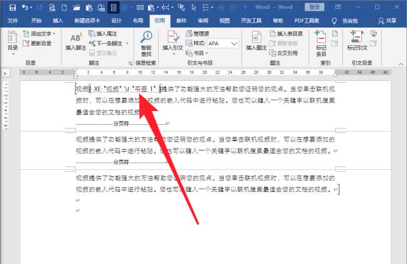Open print preview from quick access toolbar
Screen dimensions: 407x264
[52, 8]
